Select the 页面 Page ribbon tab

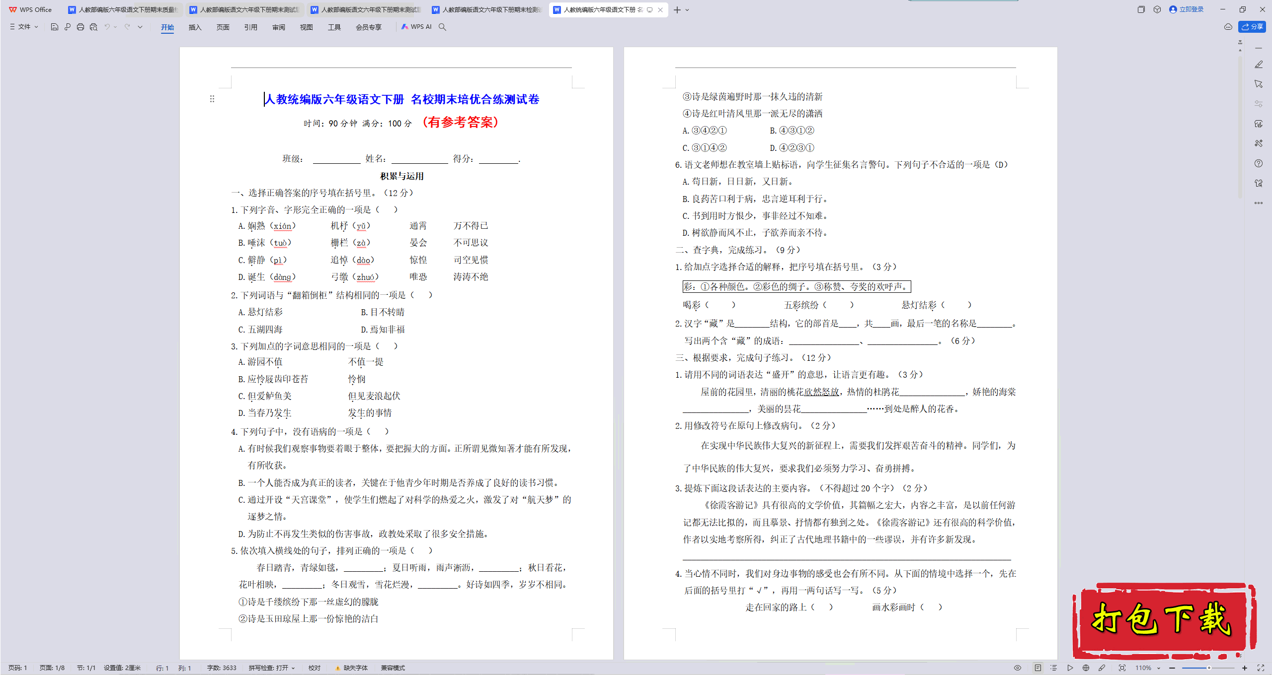pyautogui.click(x=223, y=27)
